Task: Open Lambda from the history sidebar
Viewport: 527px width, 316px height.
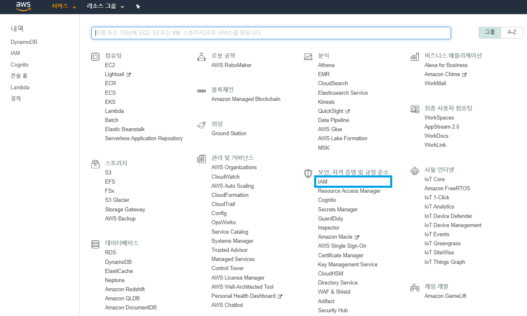Action: tap(20, 88)
